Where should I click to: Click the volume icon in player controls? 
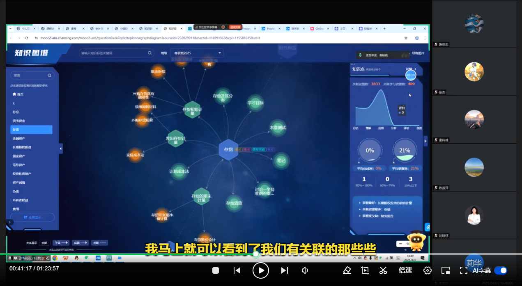[305, 271]
